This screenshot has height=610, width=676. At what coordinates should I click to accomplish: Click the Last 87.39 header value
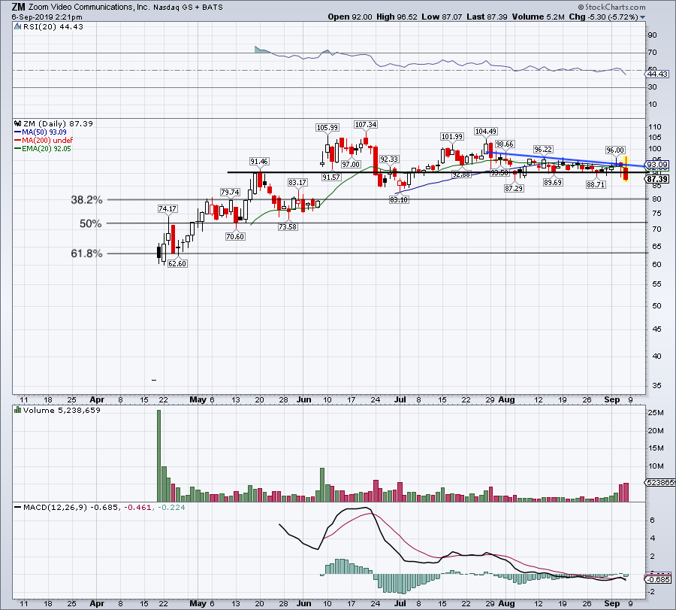coord(487,17)
